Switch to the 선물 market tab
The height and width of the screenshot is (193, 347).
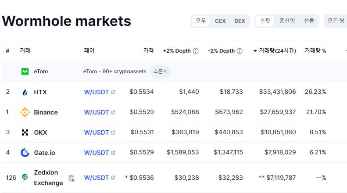[309, 21]
